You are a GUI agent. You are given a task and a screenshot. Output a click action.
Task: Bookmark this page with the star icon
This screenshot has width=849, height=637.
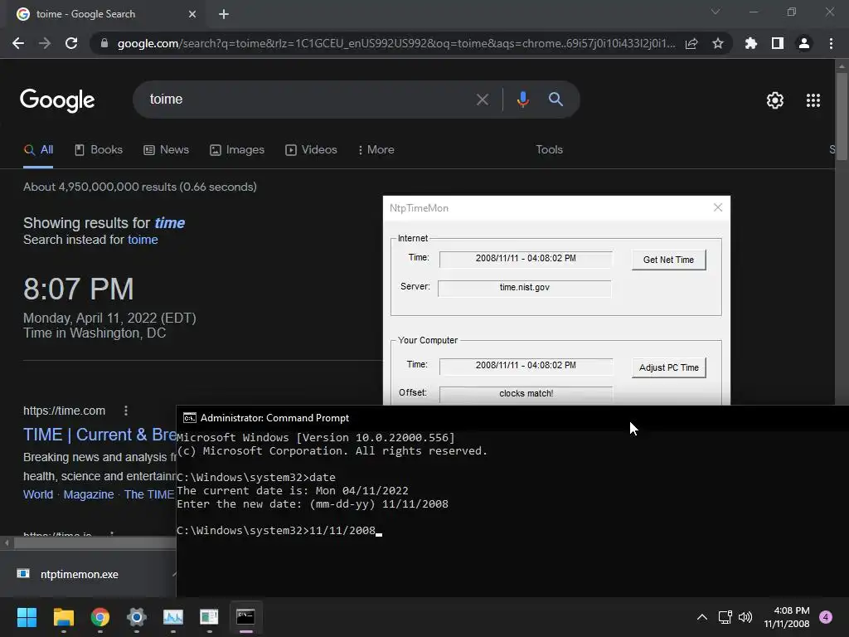tap(717, 43)
